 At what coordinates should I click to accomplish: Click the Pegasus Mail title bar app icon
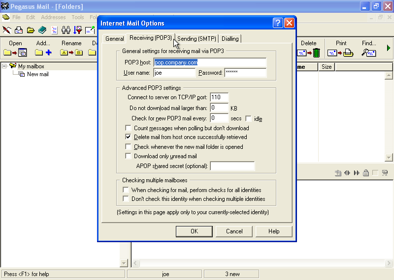(5, 6)
